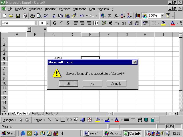183x137 pixels.
Task: Click the Cartel4 taskbar button
Action: 132,133
